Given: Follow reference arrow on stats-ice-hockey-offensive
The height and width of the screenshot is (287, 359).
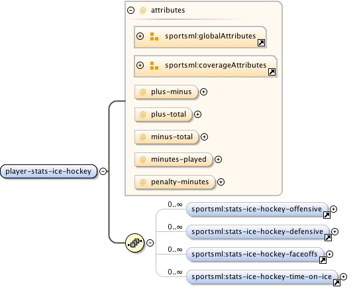Looking at the screenshot, I should click(327, 215).
